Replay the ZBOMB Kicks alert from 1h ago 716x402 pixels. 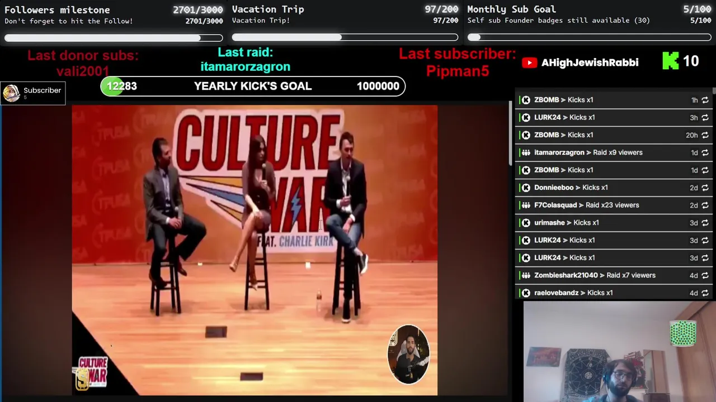705,100
